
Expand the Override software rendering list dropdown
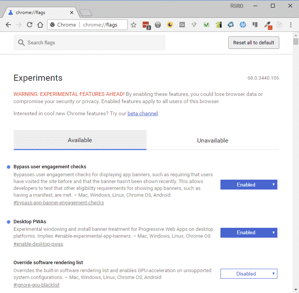tap(249, 274)
